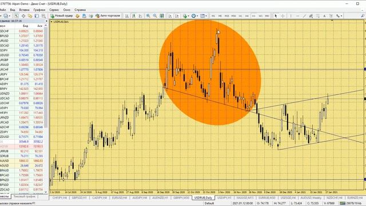The height and width of the screenshot is (206, 366).
Task: Select the crosshair tool
Action: 283,16
